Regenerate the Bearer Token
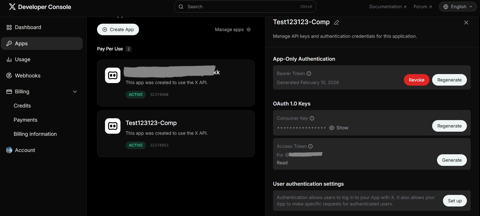 pos(449,80)
